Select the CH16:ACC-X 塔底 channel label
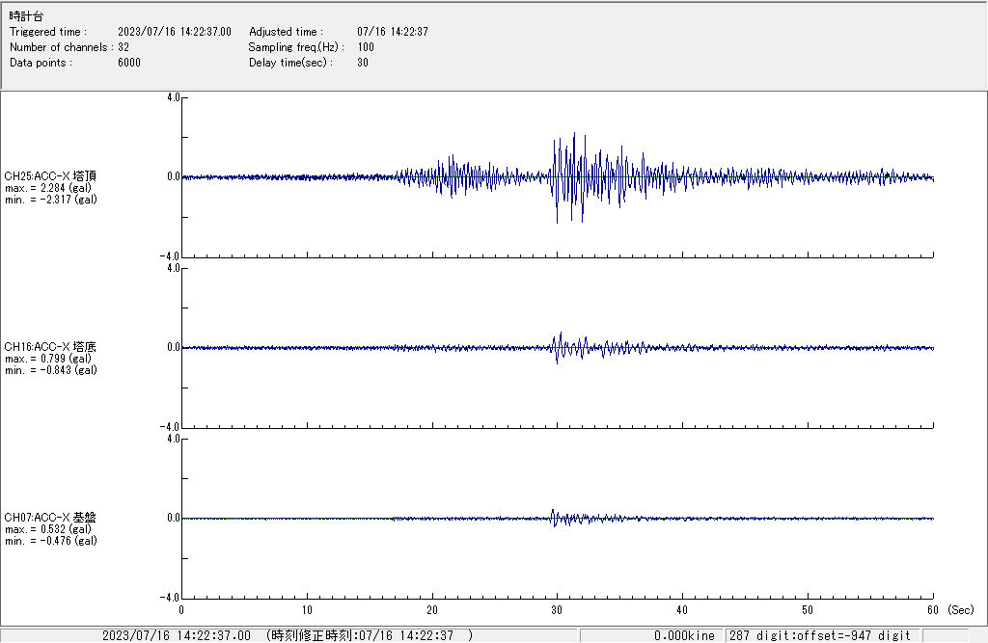Viewport: 988px width, 643px height. [x=50, y=347]
